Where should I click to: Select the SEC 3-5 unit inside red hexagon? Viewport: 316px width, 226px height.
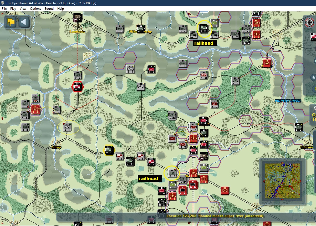click(78, 75)
